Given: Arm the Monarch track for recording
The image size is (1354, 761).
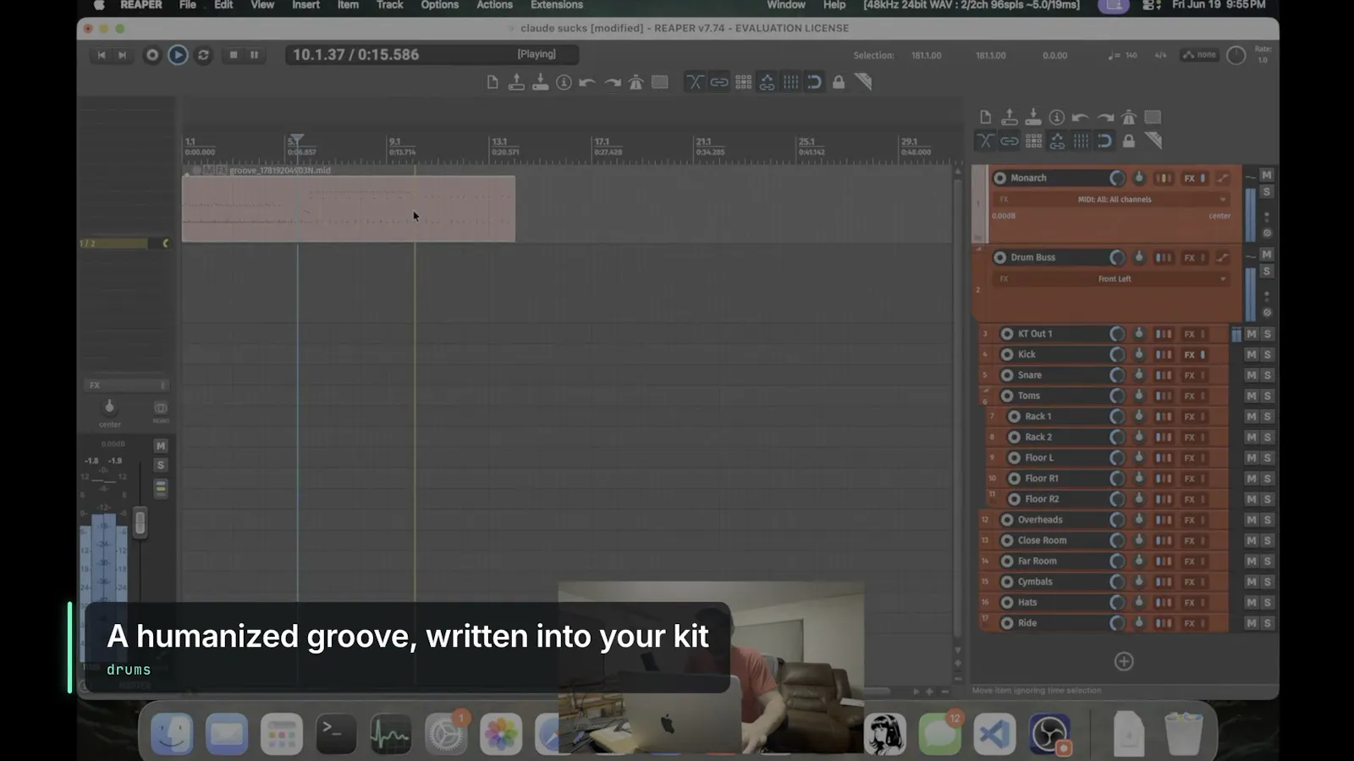Looking at the screenshot, I should (x=1000, y=178).
